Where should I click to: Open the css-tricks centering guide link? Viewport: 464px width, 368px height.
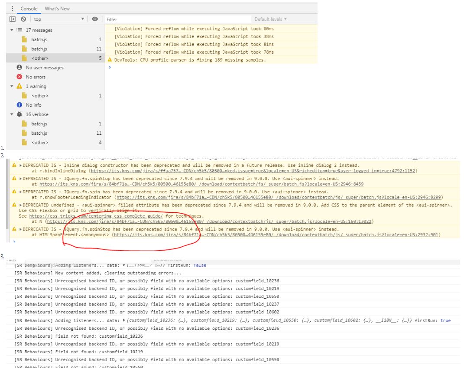pyautogui.click(x=96, y=216)
